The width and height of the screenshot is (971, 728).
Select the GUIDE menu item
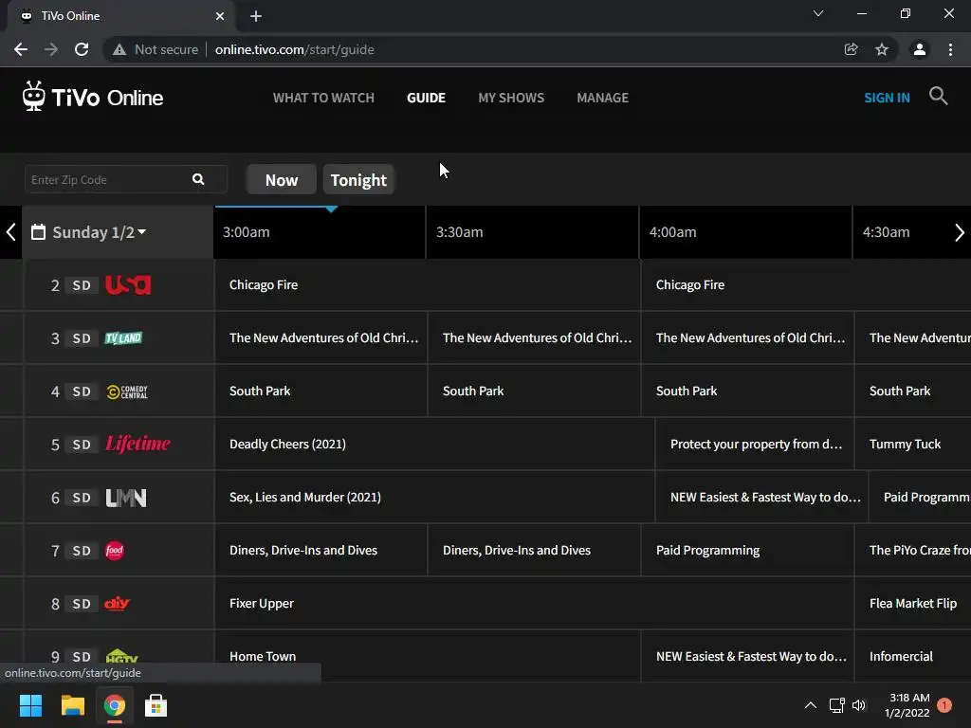[426, 98]
